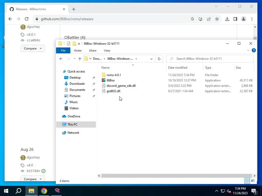Open Videos in navigation pane
Viewport: 262px width, 196px height.
pyautogui.click(x=74, y=108)
